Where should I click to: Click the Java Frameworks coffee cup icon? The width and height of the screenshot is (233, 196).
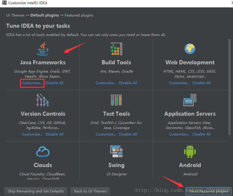(x=43, y=49)
